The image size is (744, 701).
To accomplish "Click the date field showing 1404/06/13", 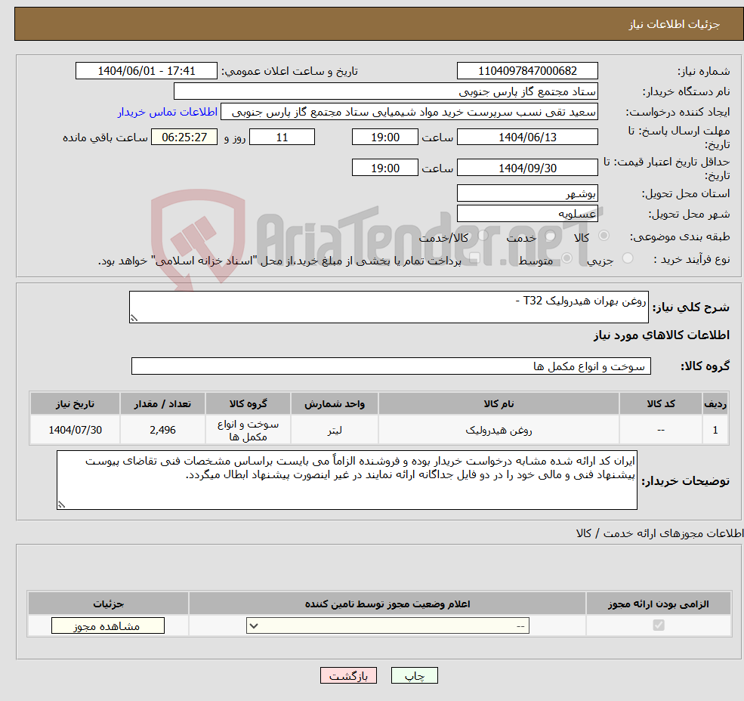I will pos(526,137).
